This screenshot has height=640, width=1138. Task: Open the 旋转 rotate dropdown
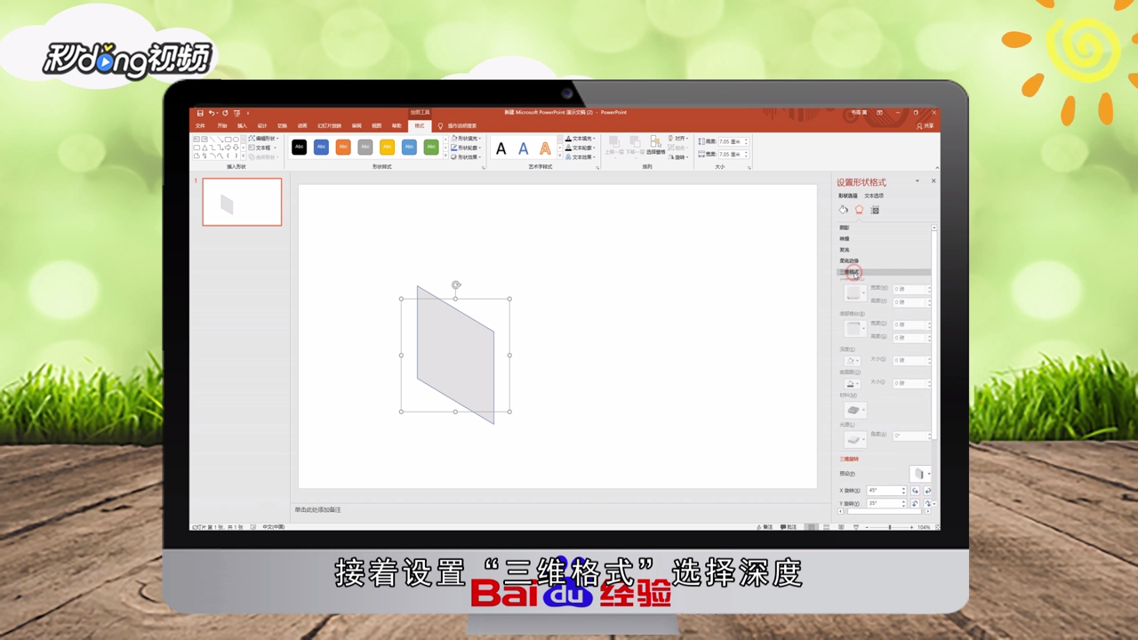[680, 157]
